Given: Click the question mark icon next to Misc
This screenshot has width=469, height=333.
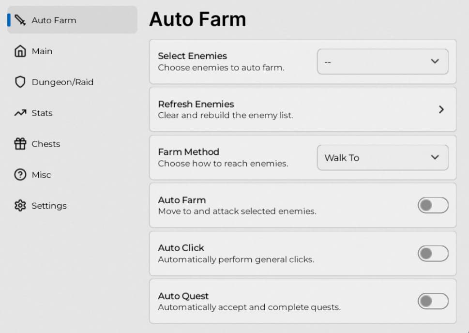Looking at the screenshot, I should coord(19,175).
